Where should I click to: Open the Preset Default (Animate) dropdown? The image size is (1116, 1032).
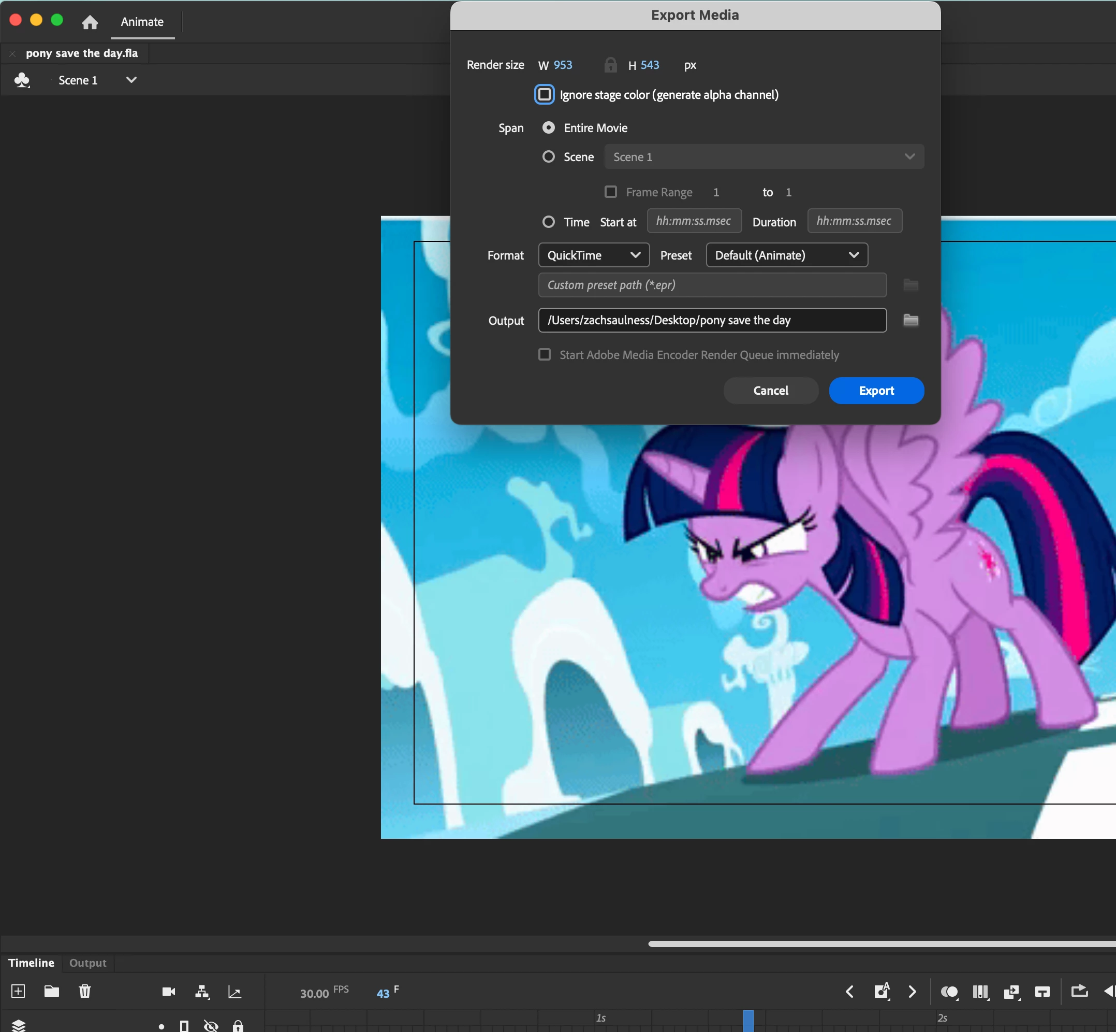pos(786,255)
